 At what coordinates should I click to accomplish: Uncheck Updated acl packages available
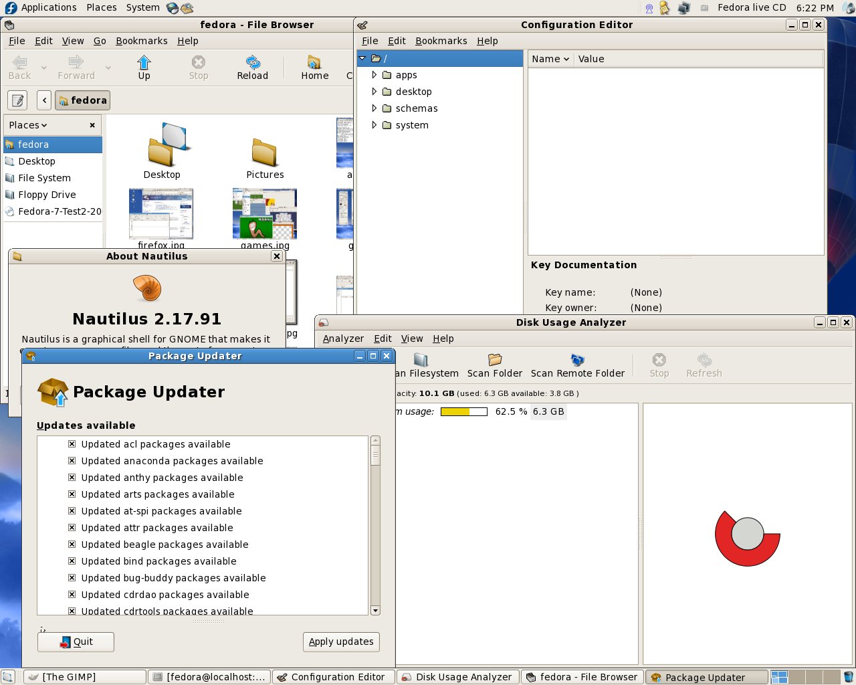72,444
